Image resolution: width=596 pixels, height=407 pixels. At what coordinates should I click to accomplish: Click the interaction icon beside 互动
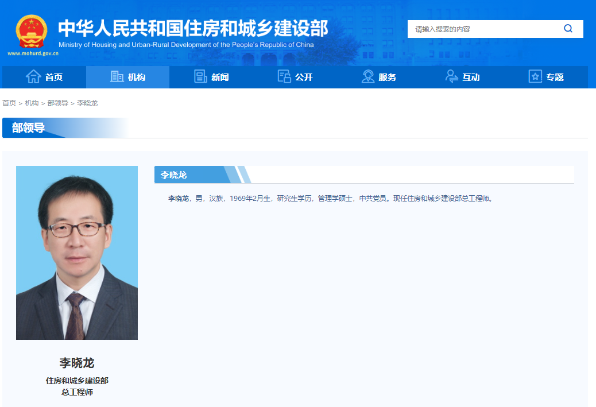tap(451, 76)
